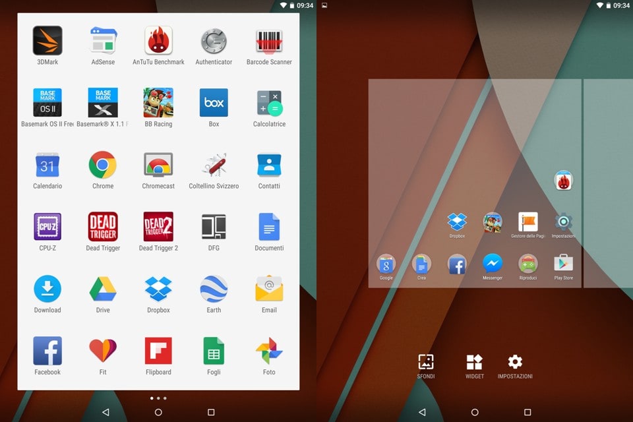633x422 pixels.
Task: Select the main home screen page preview
Action: point(475,183)
